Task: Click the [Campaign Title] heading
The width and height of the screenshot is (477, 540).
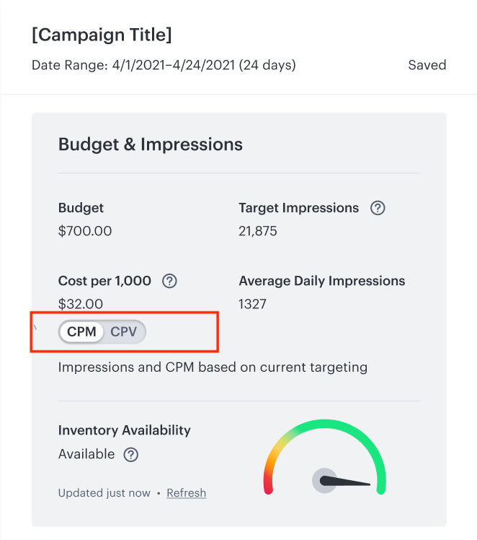Action: (x=102, y=35)
